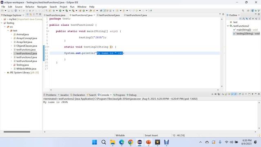
Task: Toggle Link with Editor in Package Explorer
Action: (x=31, y=15)
